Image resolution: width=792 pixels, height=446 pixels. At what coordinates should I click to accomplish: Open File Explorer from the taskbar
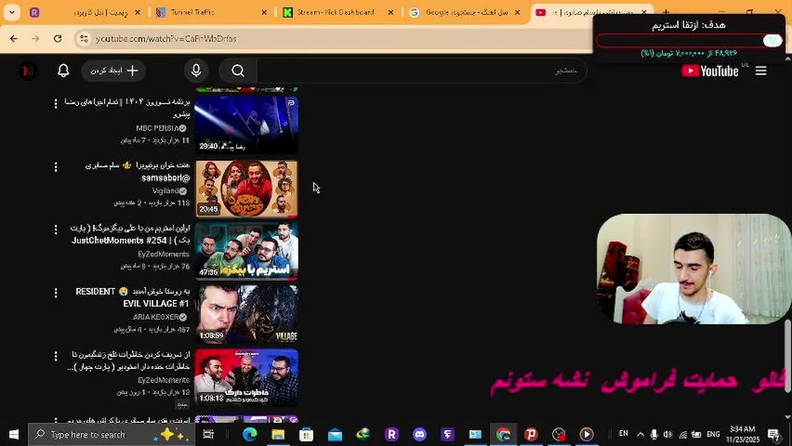[278, 435]
